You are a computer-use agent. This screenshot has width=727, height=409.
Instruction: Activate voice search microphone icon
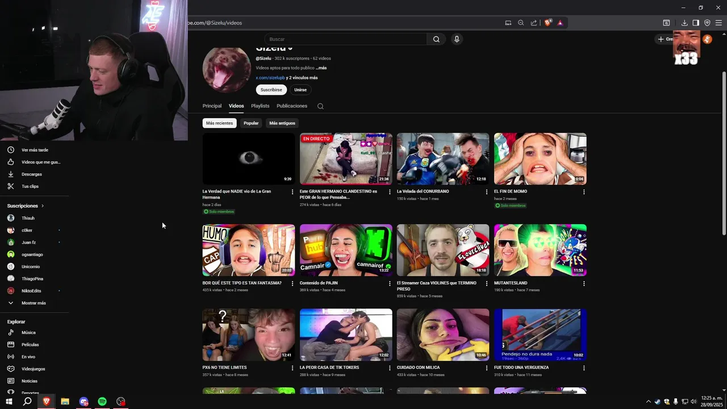tap(457, 39)
